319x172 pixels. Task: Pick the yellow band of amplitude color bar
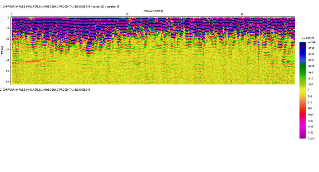coord(302,90)
